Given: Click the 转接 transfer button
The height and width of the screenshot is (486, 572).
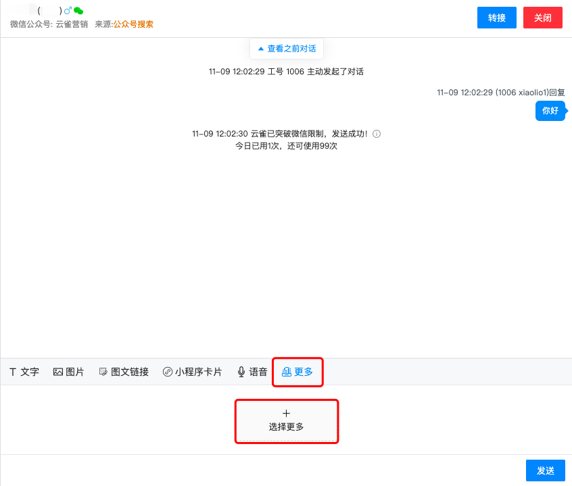Looking at the screenshot, I should (x=496, y=18).
